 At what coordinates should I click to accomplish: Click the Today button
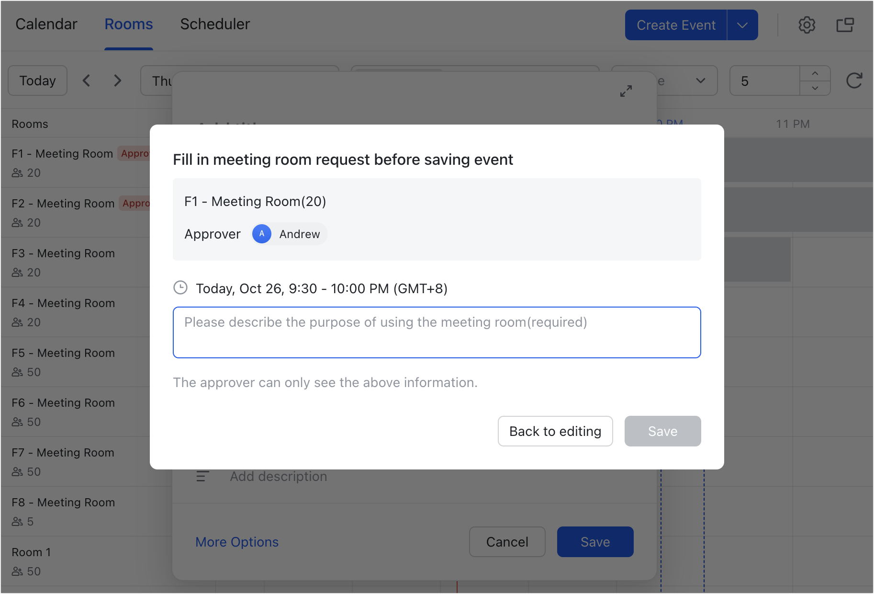click(38, 80)
